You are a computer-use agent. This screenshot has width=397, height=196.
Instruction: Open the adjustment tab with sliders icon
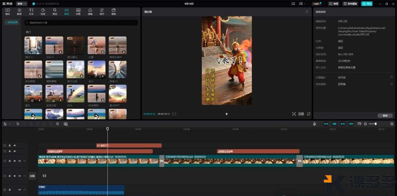point(102,12)
